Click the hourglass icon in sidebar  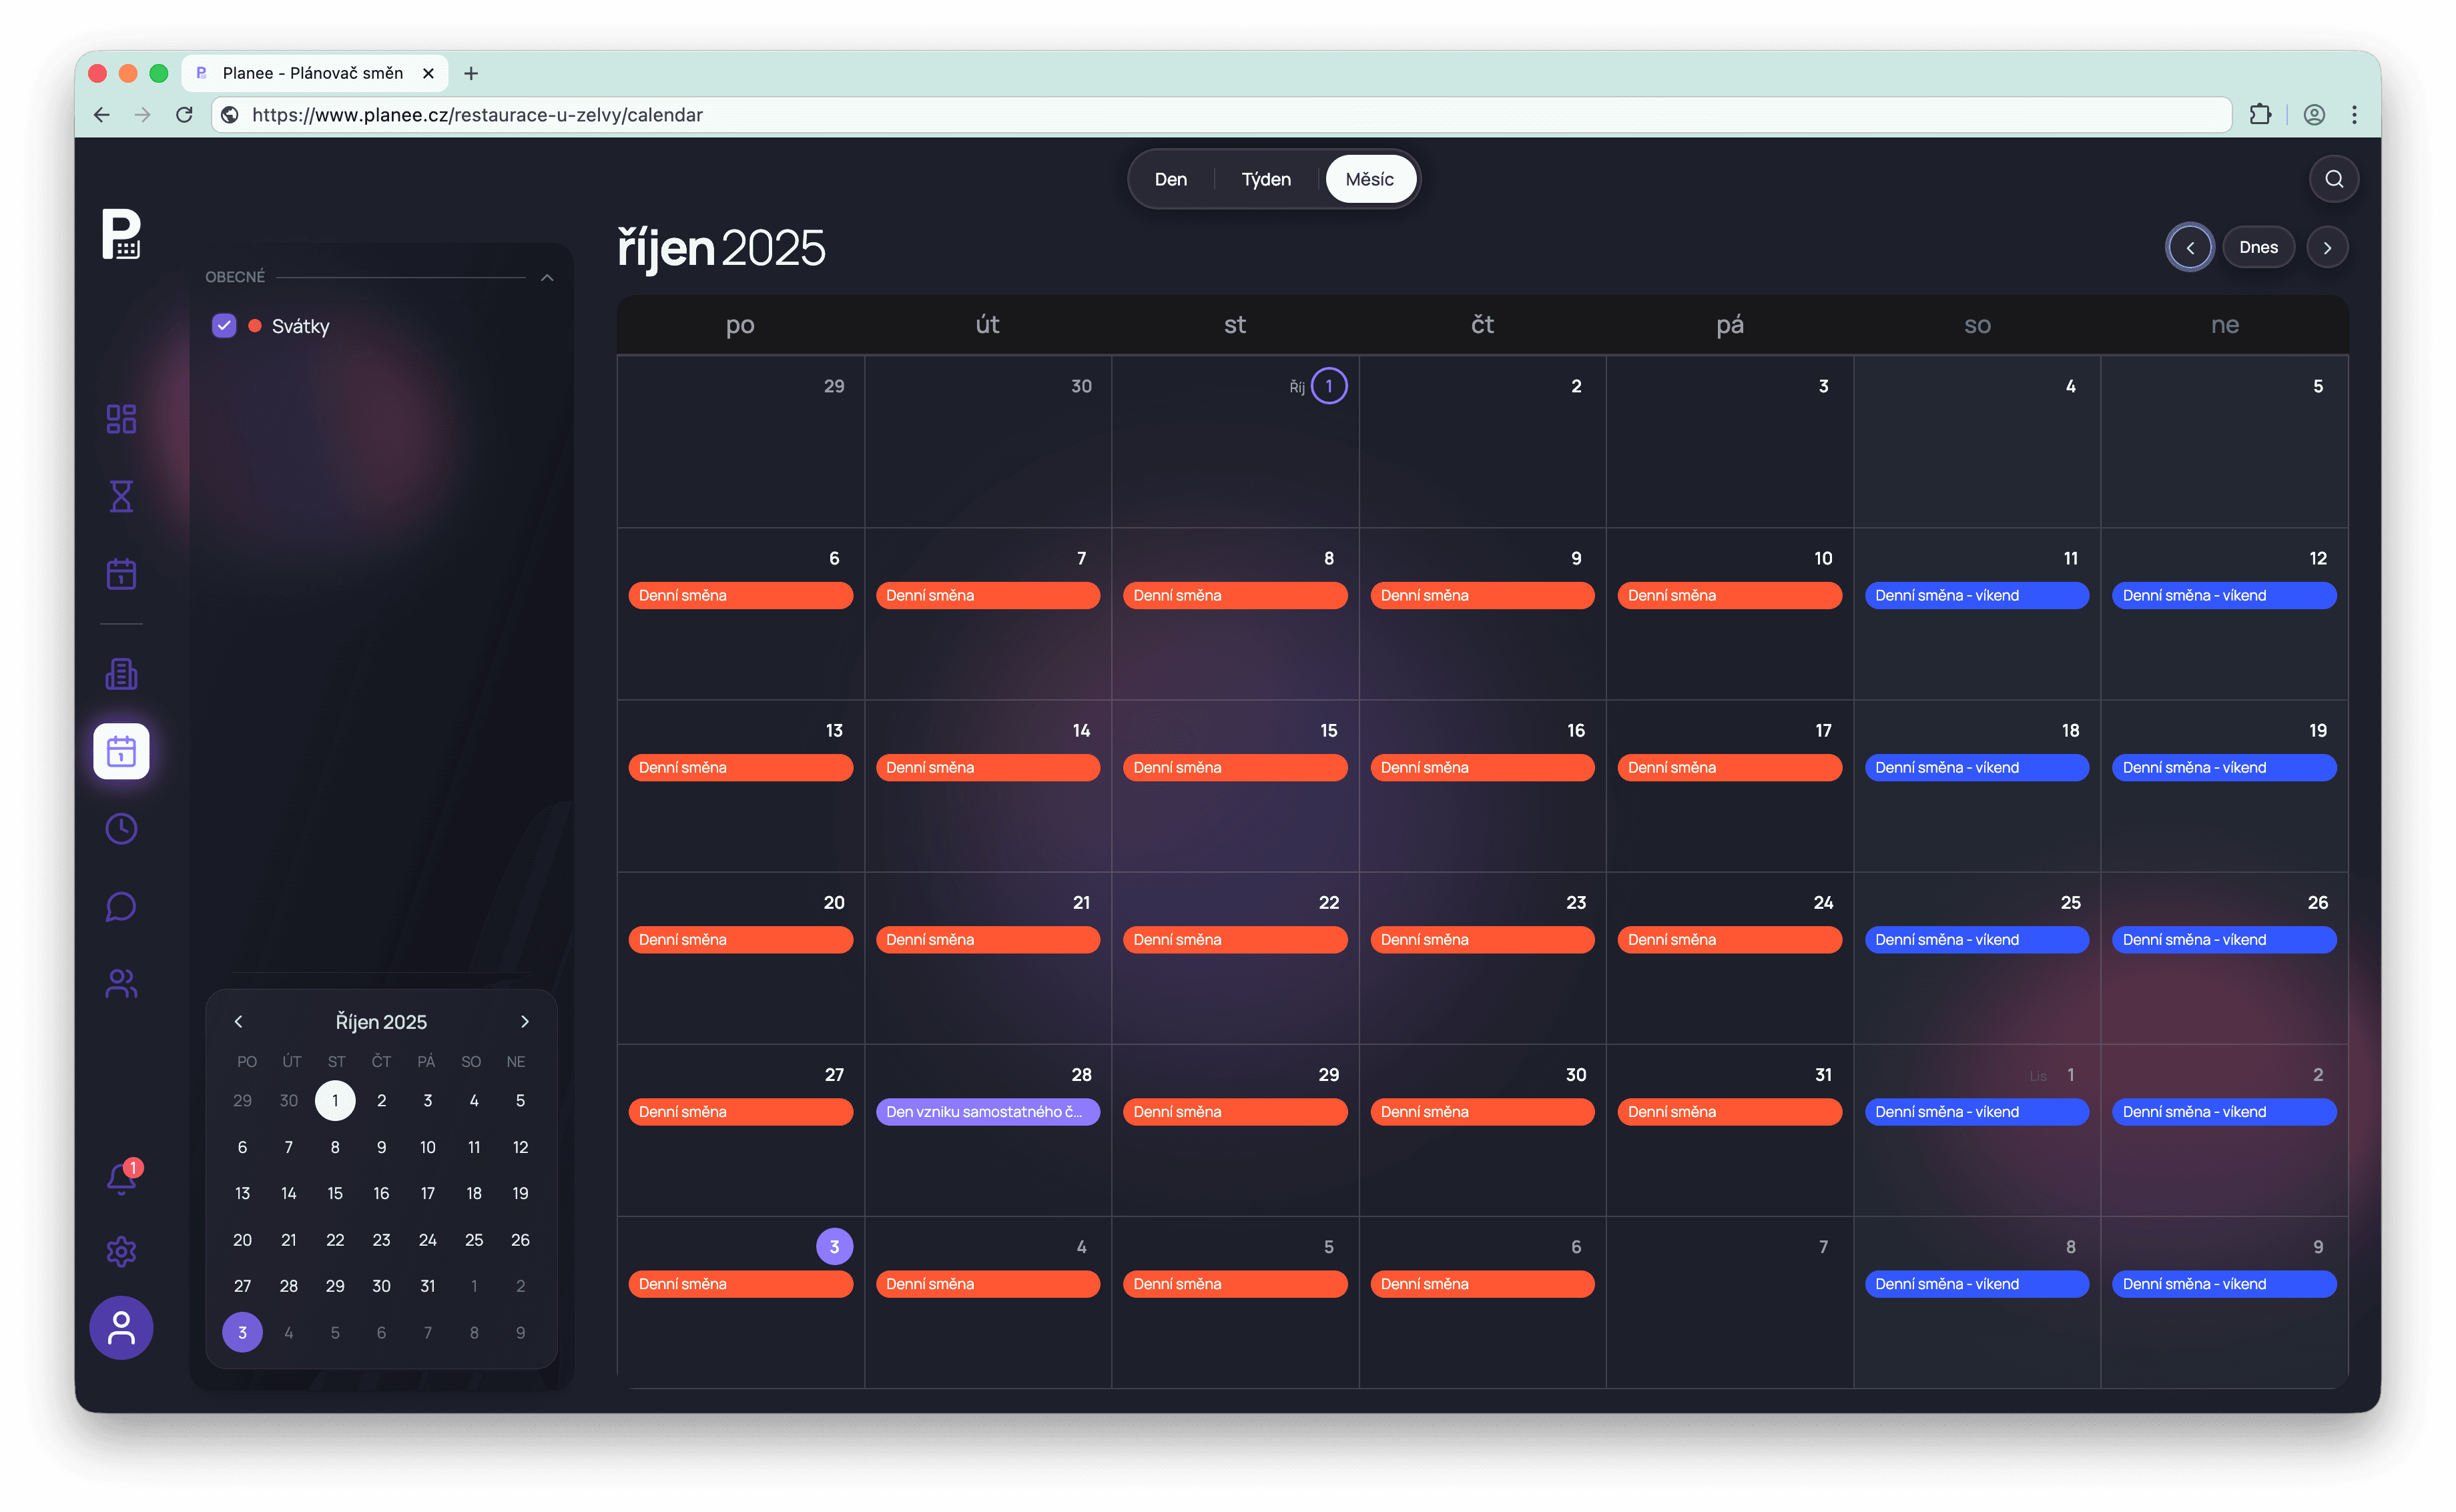click(x=121, y=496)
